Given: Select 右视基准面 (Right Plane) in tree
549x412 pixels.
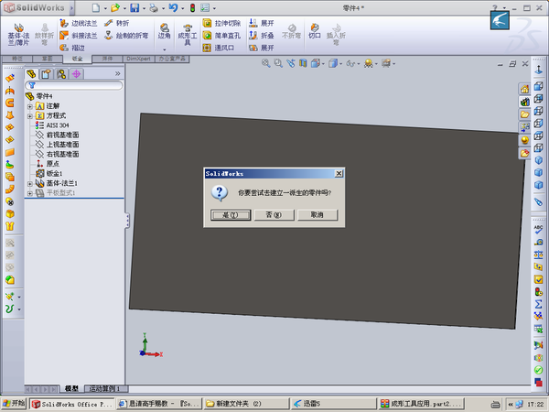Looking at the screenshot, I should [x=57, y=154].
